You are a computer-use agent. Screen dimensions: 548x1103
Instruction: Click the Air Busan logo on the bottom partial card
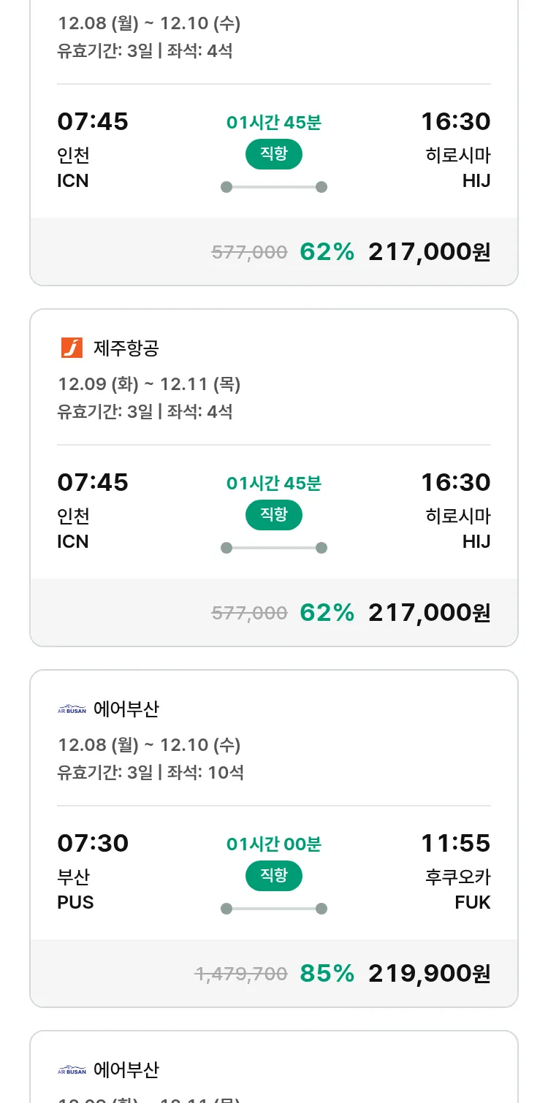pyautogui.click(x=72, y=1070)
